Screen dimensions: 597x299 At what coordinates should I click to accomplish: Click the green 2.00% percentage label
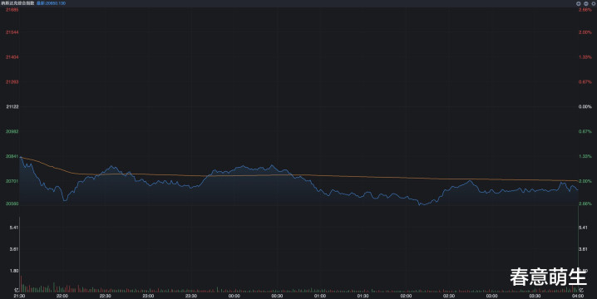pos(585,181)
